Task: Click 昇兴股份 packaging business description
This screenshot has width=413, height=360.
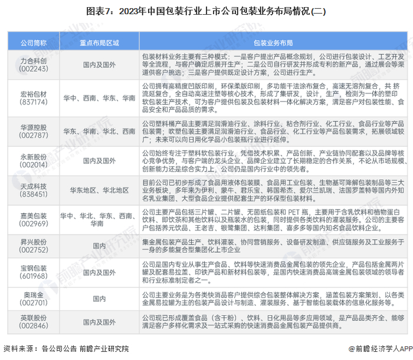Action: coord(273,246)
